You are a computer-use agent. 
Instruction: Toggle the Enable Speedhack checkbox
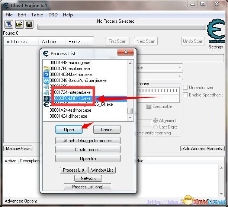185,95
